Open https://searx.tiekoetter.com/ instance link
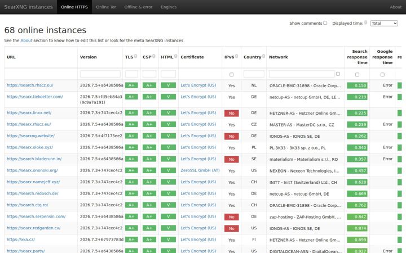Viewport: 406px width, 253px height. pos(35,97)
